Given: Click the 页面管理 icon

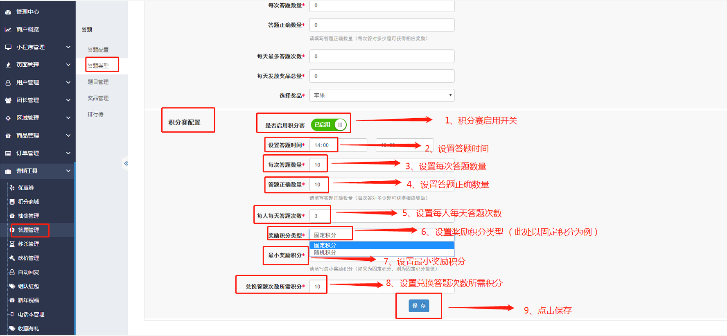Looking at the screenshot, I should coord(8,65).
